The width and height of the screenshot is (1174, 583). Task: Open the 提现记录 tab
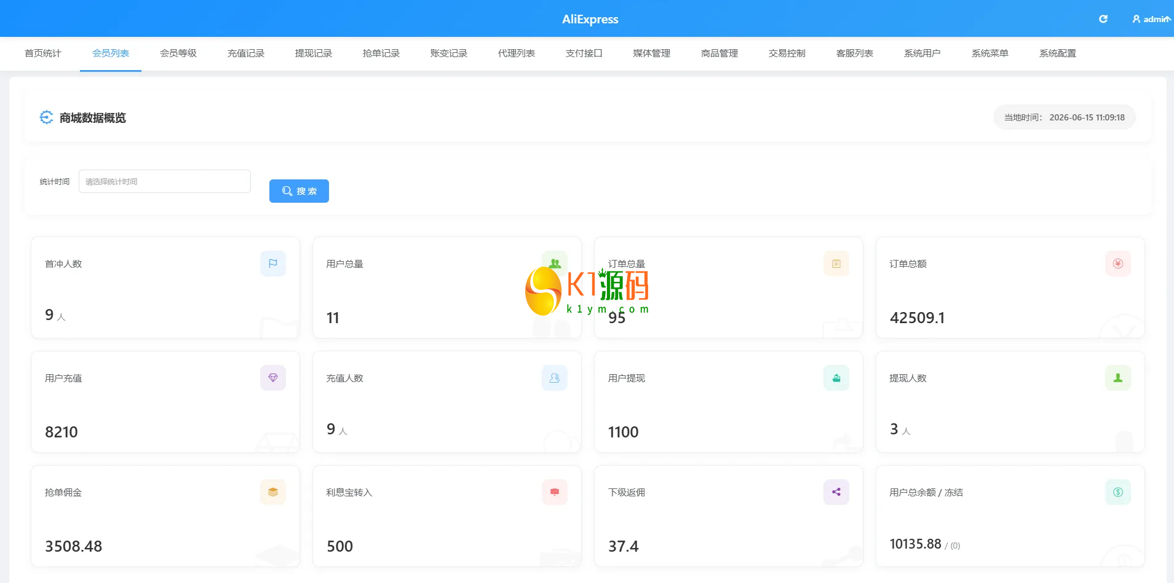pyautogui.click(x=314, y=53)
